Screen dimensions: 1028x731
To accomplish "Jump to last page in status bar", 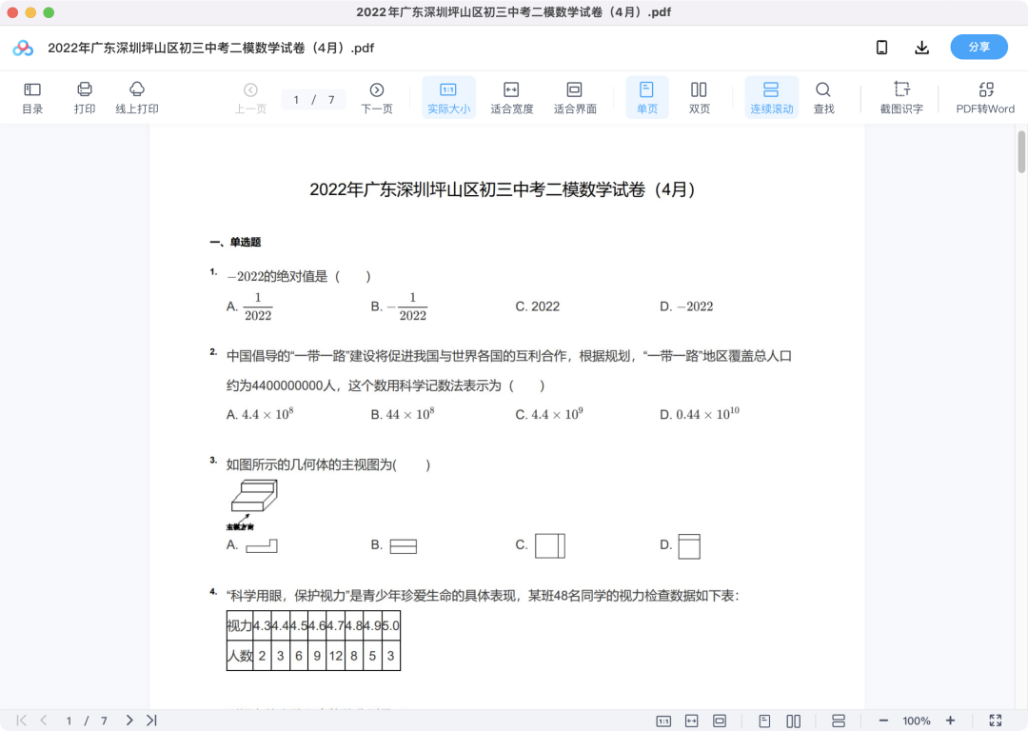I will click(151, 721).
